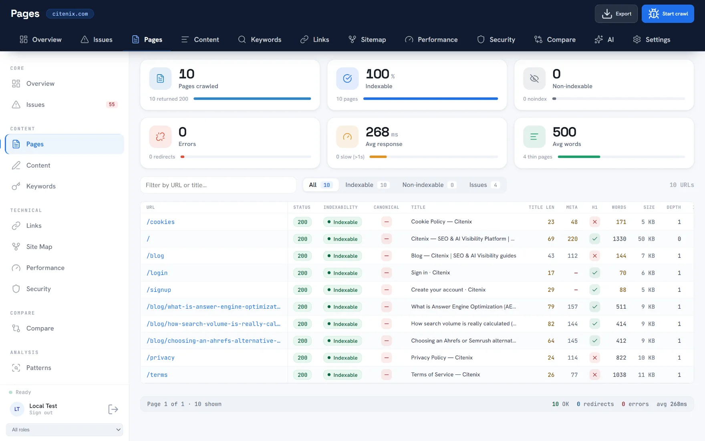
Task: Click the Patterns scan icon in sidebar
Action: 16,368
